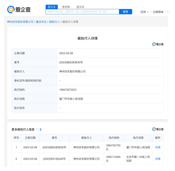The image size is (175, 171).
Task: Click 北京市第一中级人民法院 in list row 2
Action: pyautogui.click(x=138, y=159)
